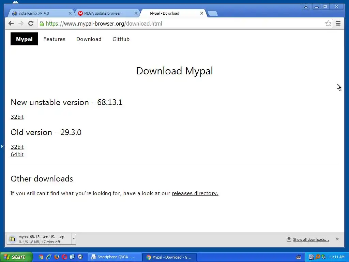This screenshot has width=349, height=262.
Task: Click the New unstable version - 68.13.1 heading
Action: click(x=66, y=102)
